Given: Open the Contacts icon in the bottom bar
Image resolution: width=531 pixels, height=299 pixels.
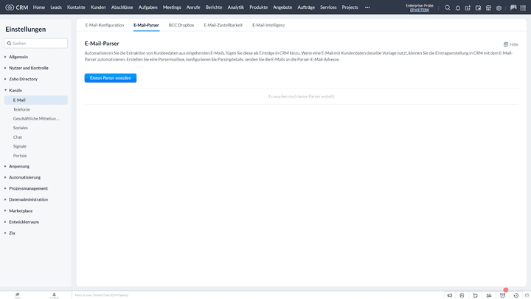Looking at the screenshot, I should pos(54,295).
